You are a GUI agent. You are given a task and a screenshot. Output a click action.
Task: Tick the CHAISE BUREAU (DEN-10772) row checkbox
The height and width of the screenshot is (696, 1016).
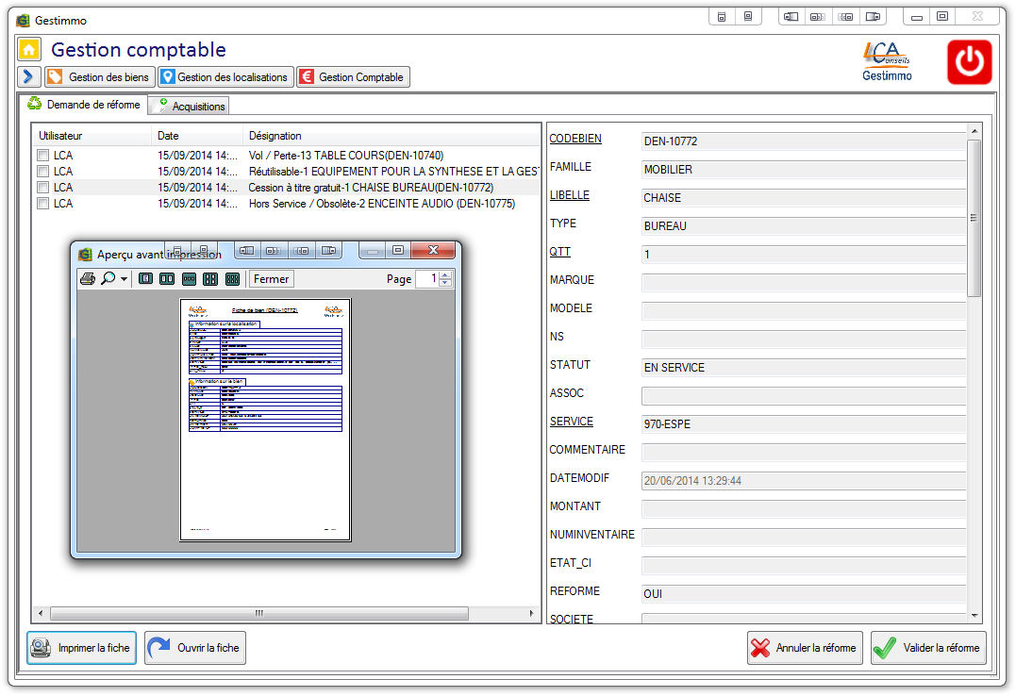(42, 188)
